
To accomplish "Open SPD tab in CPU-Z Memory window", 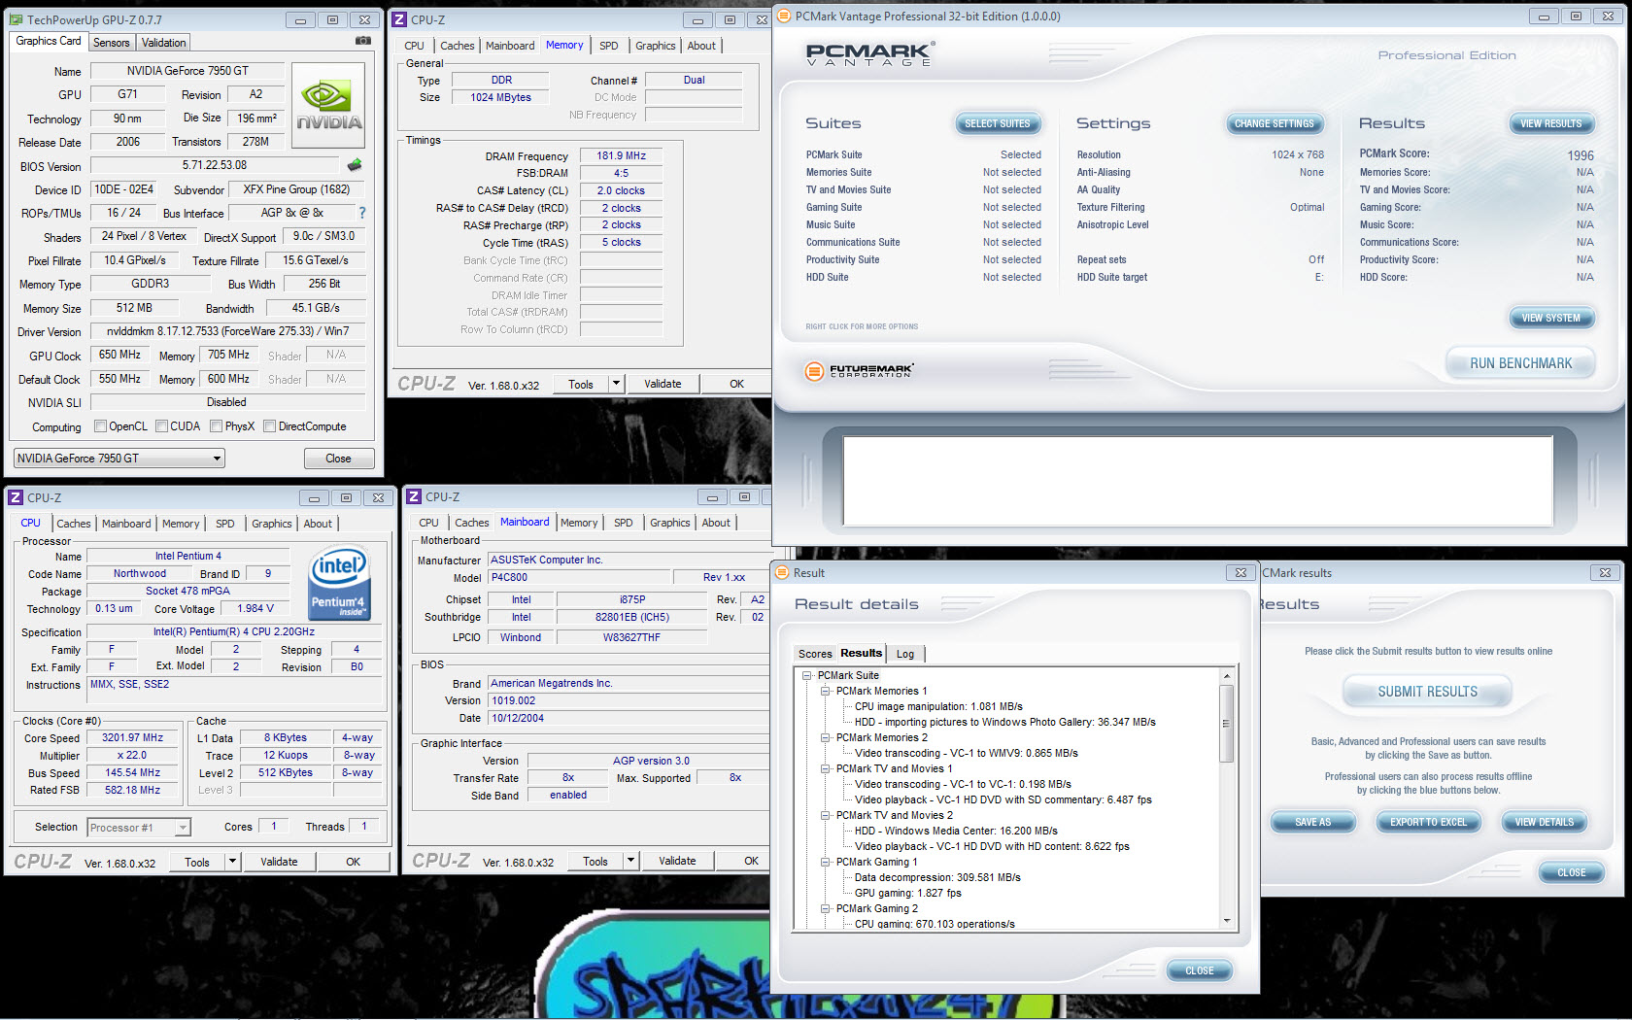I will tap(609, 46).
